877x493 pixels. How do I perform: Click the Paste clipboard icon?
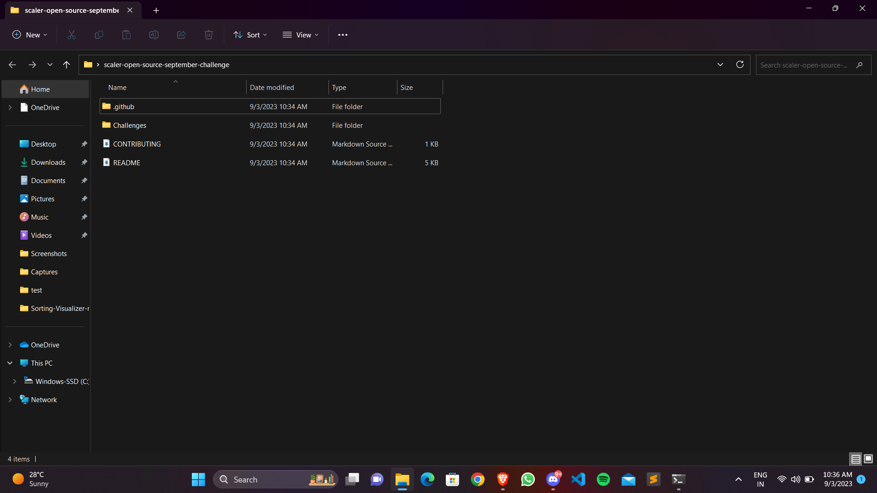(127, 35)
